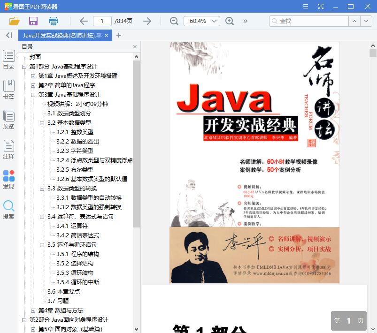This screenshot has width=377, height=333.
Task: Enter fullscreen mode from title bar
Action: click(x=321, y=6)
